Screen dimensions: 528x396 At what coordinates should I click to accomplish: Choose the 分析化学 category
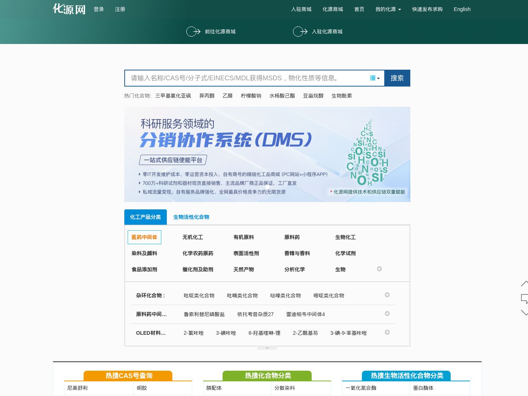pyautogui.click(x=295, y=269)
